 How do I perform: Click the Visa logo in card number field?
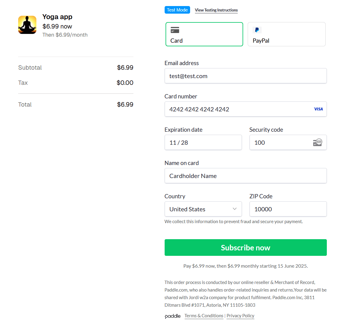coord(318,109)
